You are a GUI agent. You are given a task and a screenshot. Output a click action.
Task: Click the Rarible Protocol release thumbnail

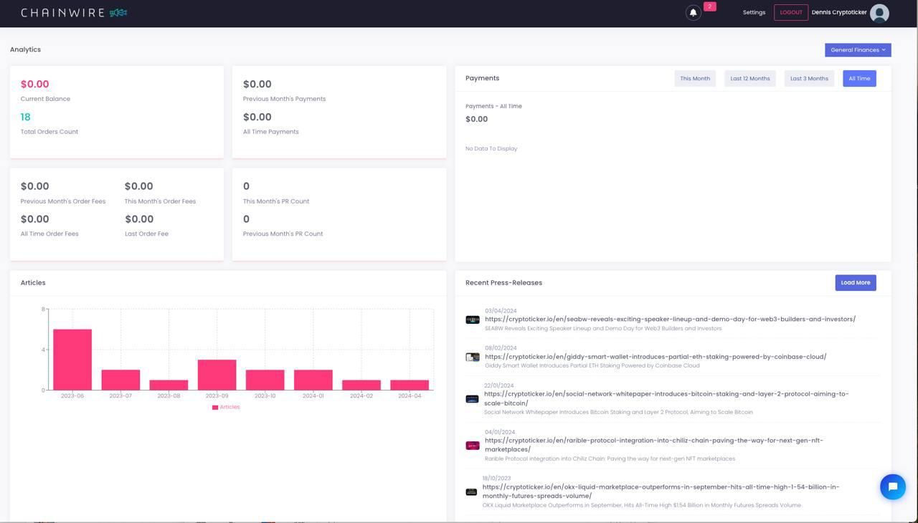pyautogui.click(x=473, y=446)
